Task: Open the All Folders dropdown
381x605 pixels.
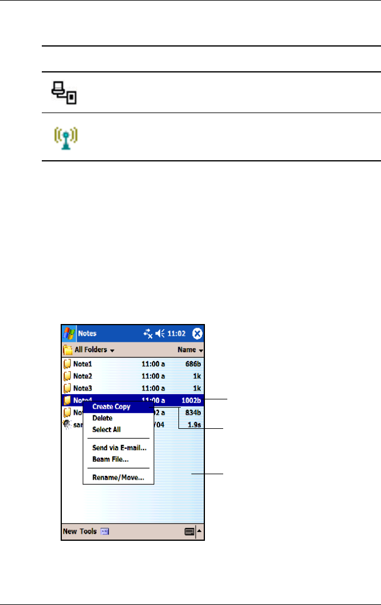Action: coord(94,349)
